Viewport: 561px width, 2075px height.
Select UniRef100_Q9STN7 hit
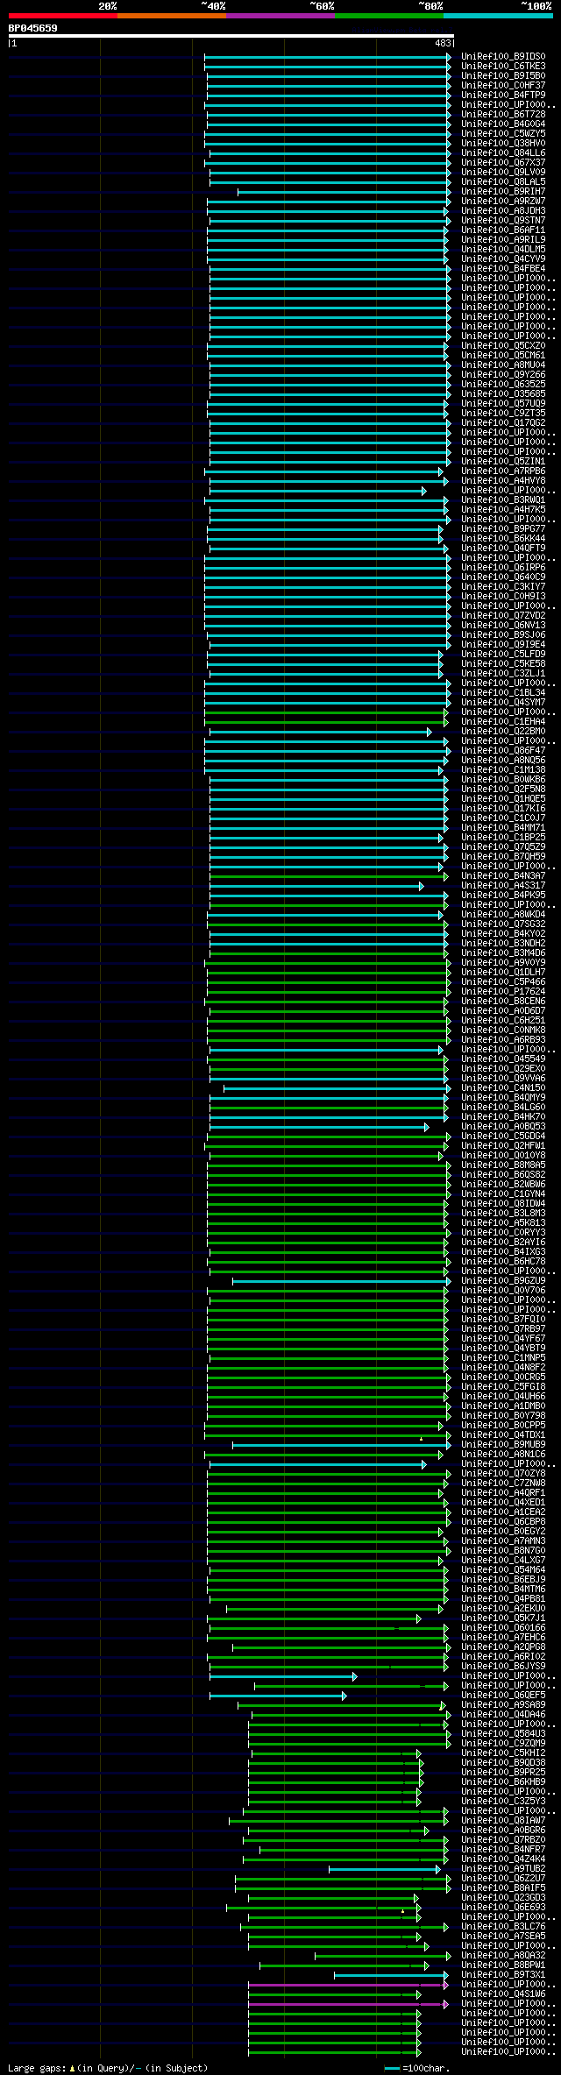[503, 220]
